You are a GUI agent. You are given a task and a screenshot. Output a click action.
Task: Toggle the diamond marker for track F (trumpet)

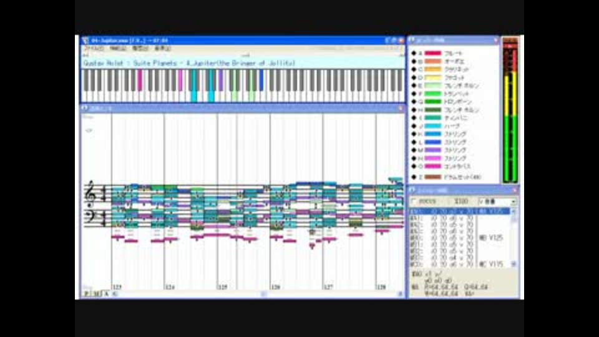tap(414, 94)
